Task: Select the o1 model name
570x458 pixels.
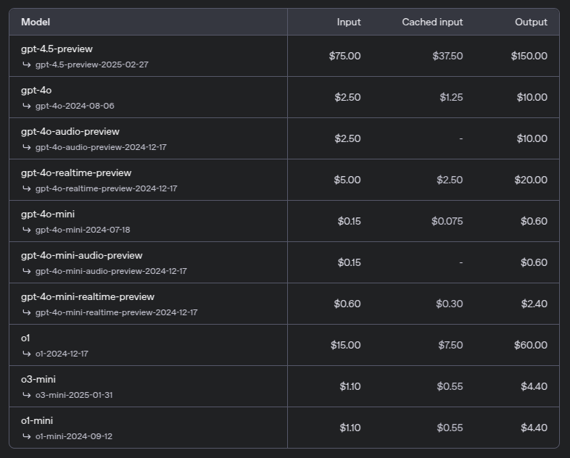Action: point(25,339)
